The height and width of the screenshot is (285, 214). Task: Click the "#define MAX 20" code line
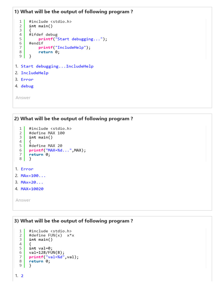[45, 146]
